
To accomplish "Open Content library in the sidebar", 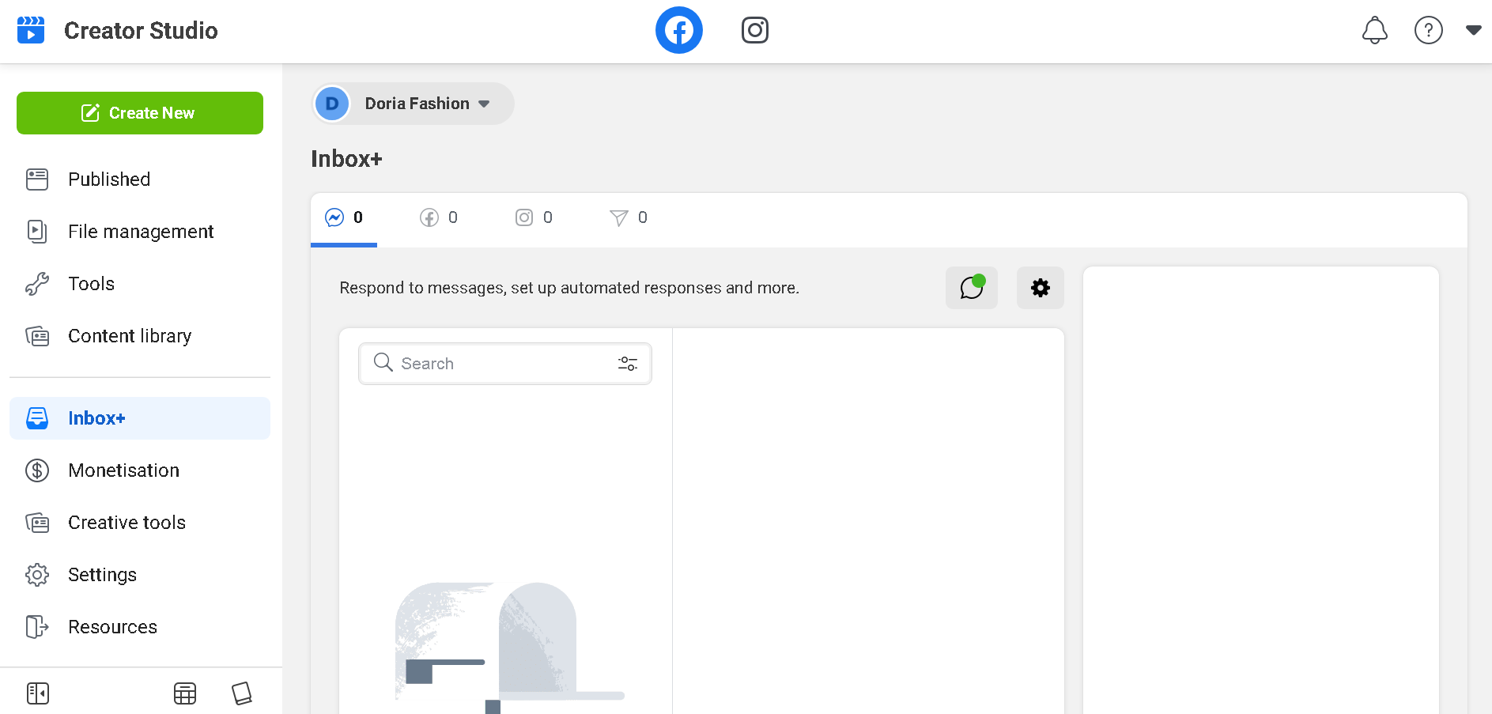I will pyautogui.click(x=140, y=336).
